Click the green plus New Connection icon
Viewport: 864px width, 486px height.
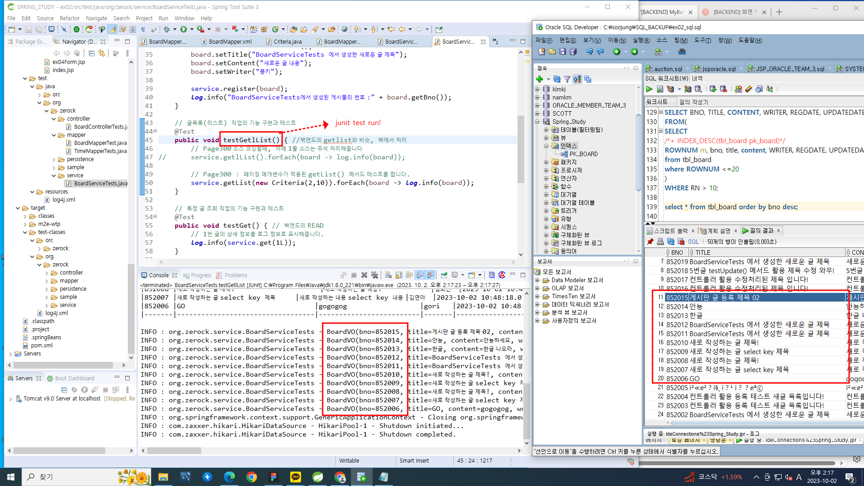click(540, 79)
